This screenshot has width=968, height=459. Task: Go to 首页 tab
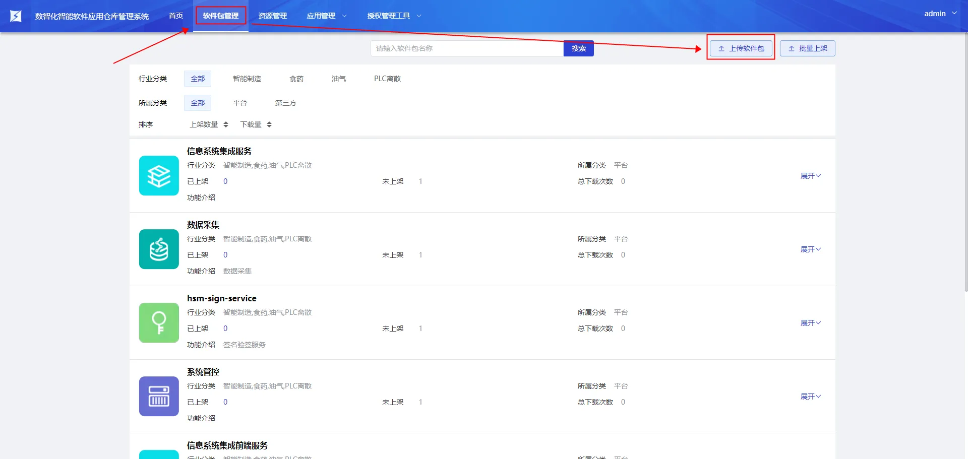point(176,16)
